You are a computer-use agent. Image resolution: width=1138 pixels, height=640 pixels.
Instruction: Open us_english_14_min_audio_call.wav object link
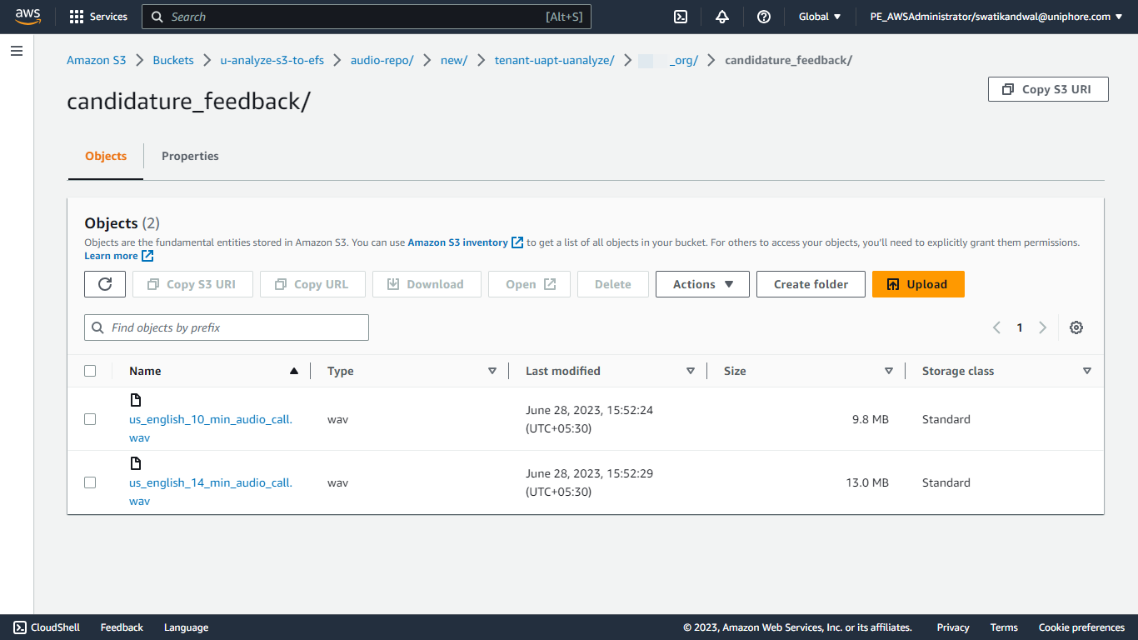[211, 492]
